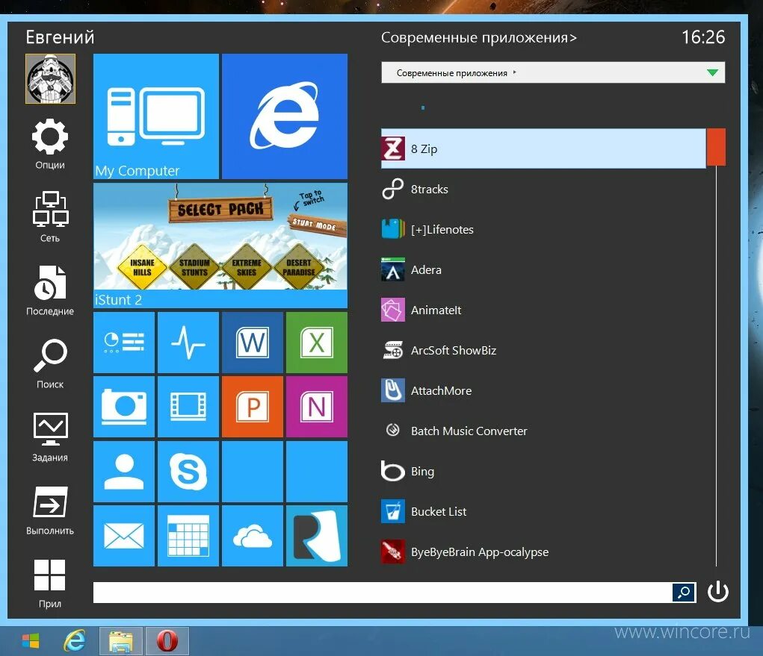763x656 pixels.
Task: Select 8tracks in the app list
Action: click(543, 189)
